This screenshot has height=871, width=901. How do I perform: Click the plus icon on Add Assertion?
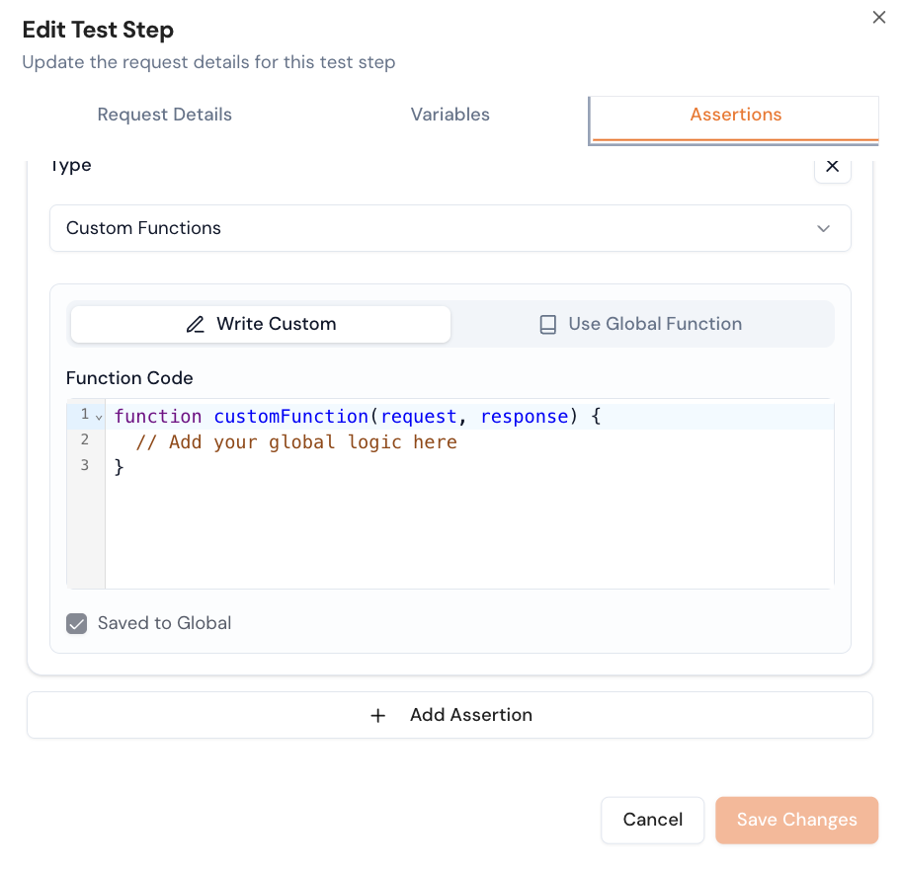[378, 715]
